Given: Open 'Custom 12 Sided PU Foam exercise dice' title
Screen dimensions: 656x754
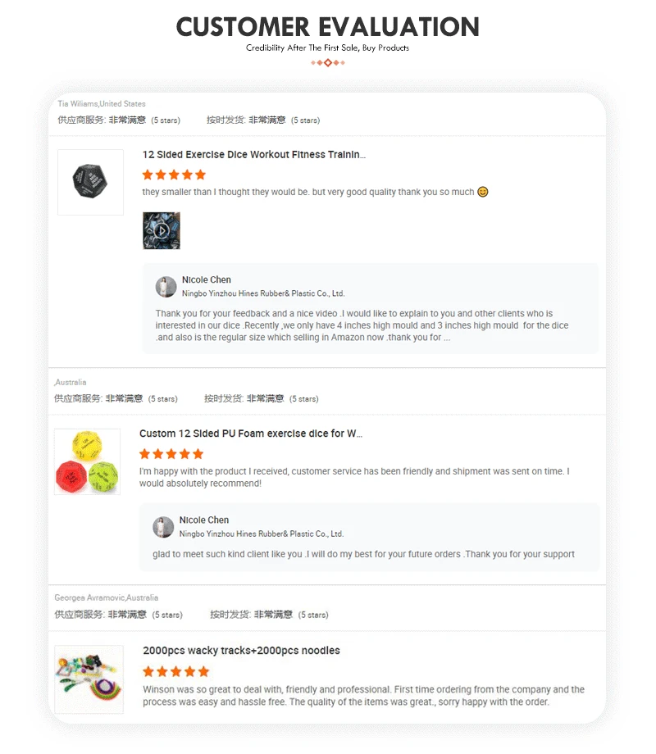Looking at the screenshot, I should point(251,434).
